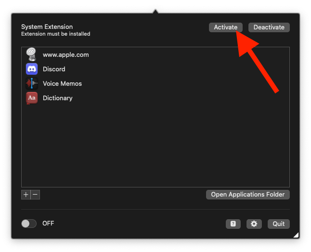Add an item with the plus button
This screenshot has height=252, width=311.
click(26, 195)
